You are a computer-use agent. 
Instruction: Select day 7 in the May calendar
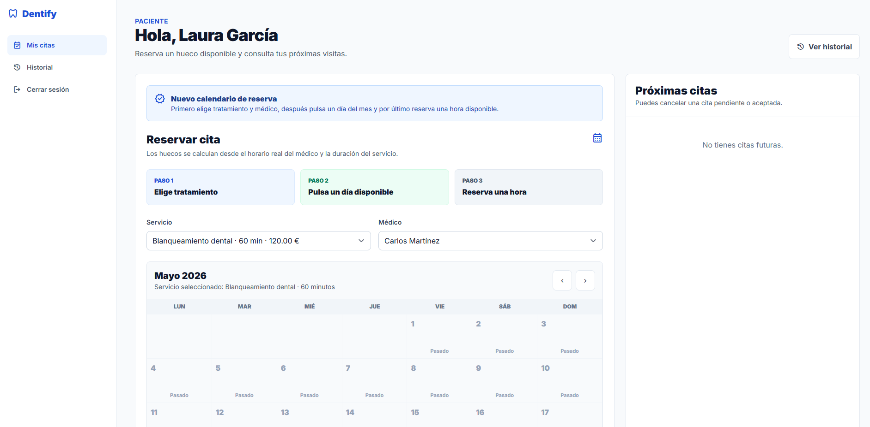point(375,381)
